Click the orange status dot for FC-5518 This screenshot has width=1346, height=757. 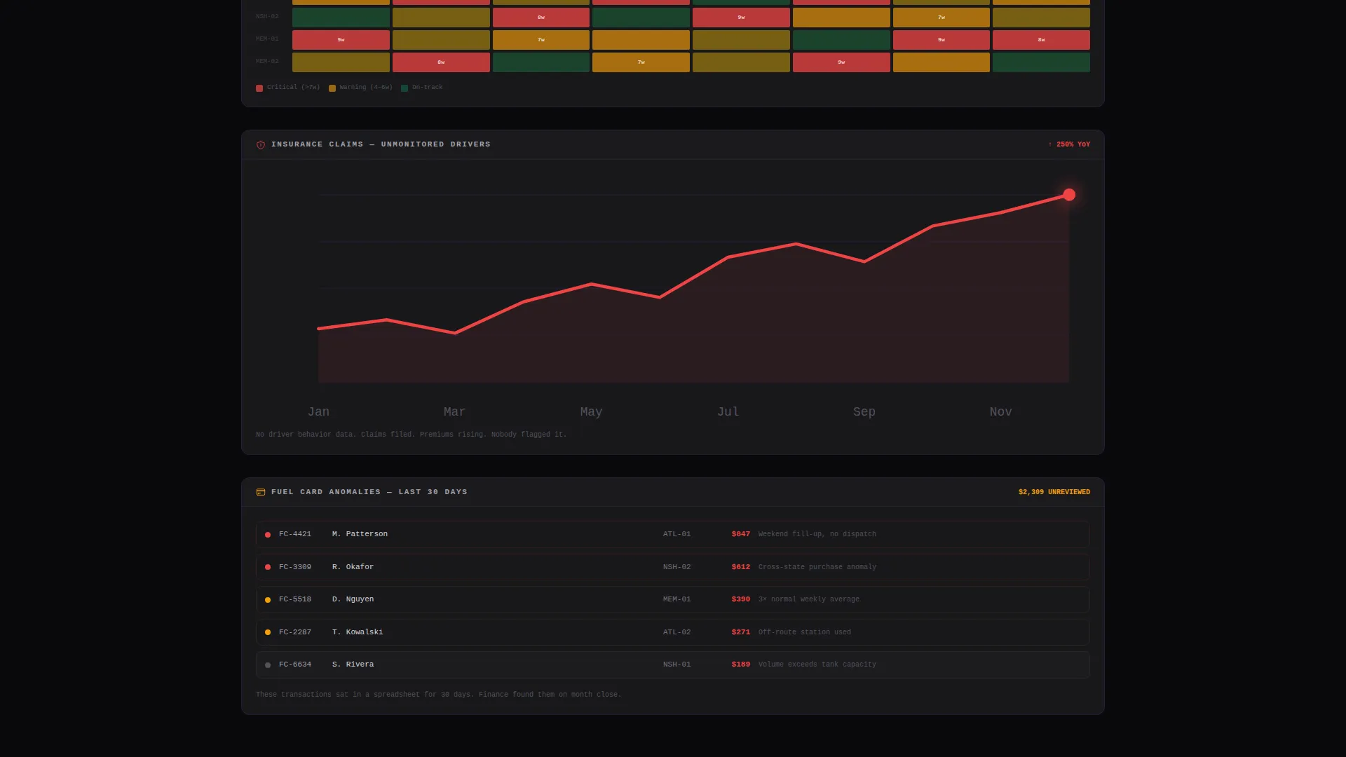[268, 600]
